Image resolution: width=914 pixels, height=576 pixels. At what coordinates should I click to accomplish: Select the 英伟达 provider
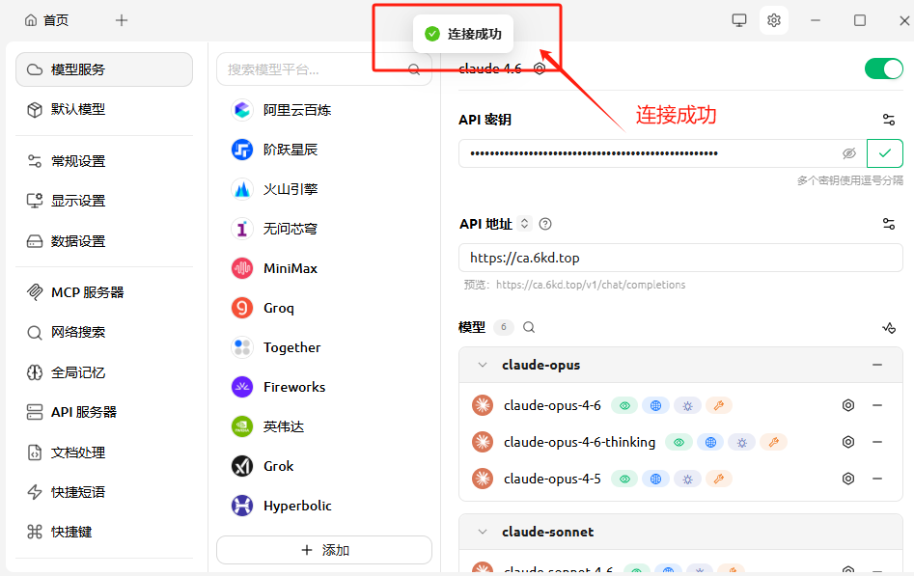point(324,426)
